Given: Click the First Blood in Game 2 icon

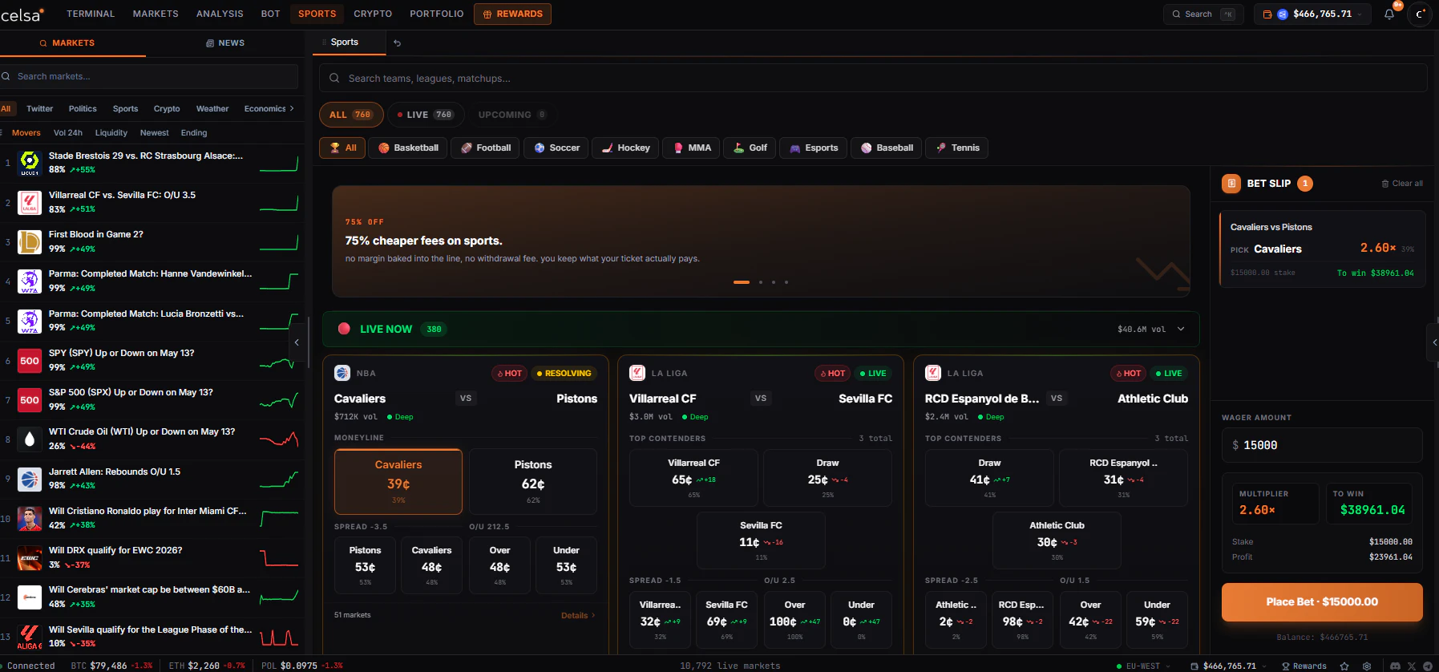Looking at the screenshot, I should pyautogui.click(x=30, y=241).
